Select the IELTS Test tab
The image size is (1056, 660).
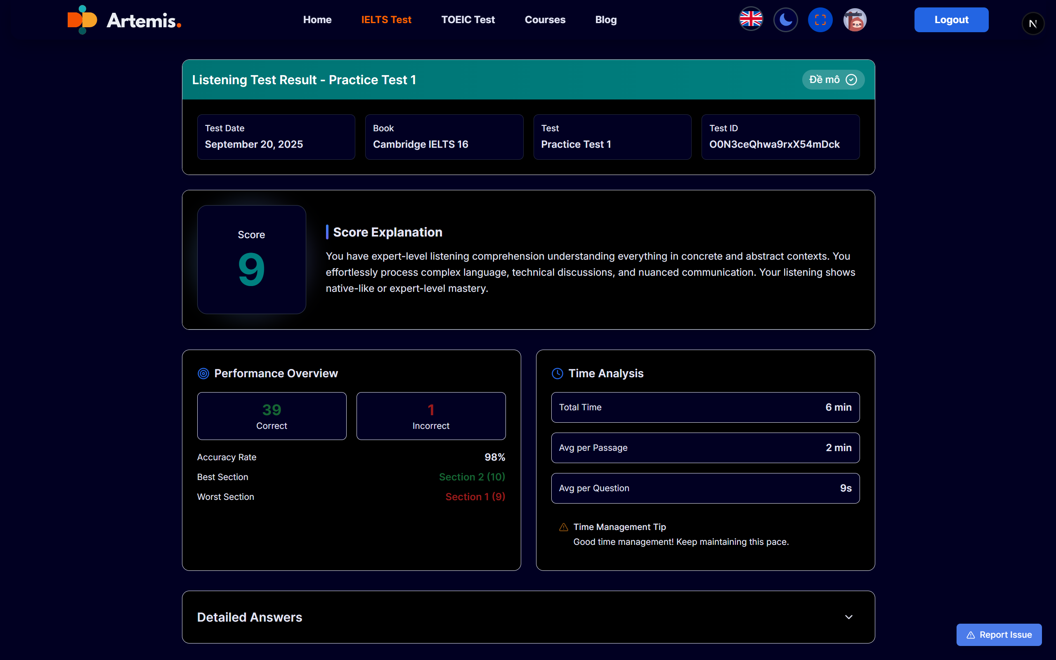386,20
